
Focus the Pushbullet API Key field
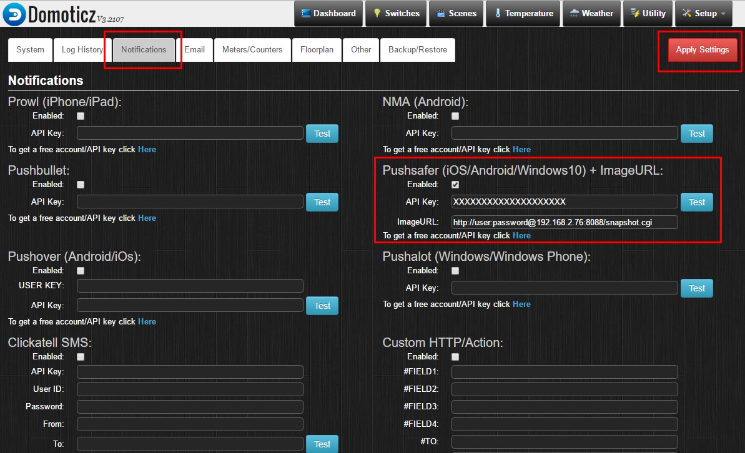coord(190,202)
